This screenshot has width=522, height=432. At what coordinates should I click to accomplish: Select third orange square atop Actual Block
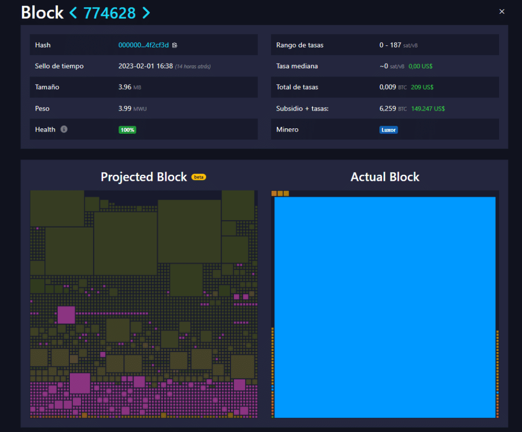286,194
